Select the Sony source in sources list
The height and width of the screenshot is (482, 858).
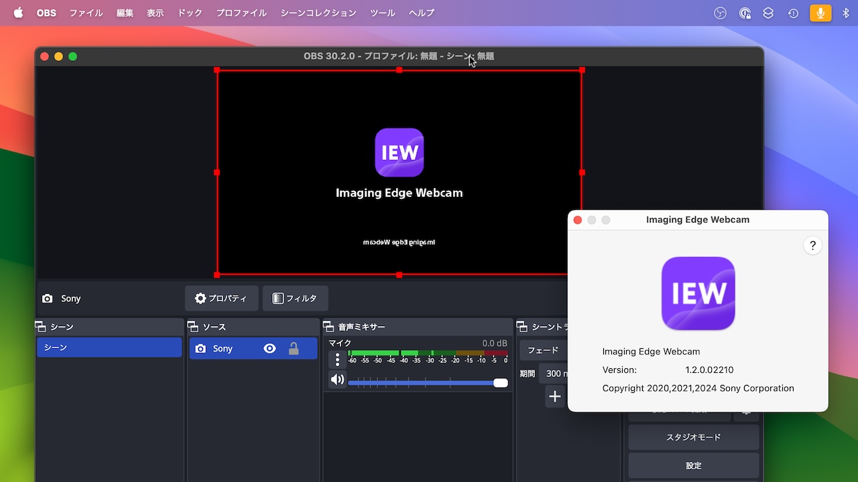[x=253, y=348]
